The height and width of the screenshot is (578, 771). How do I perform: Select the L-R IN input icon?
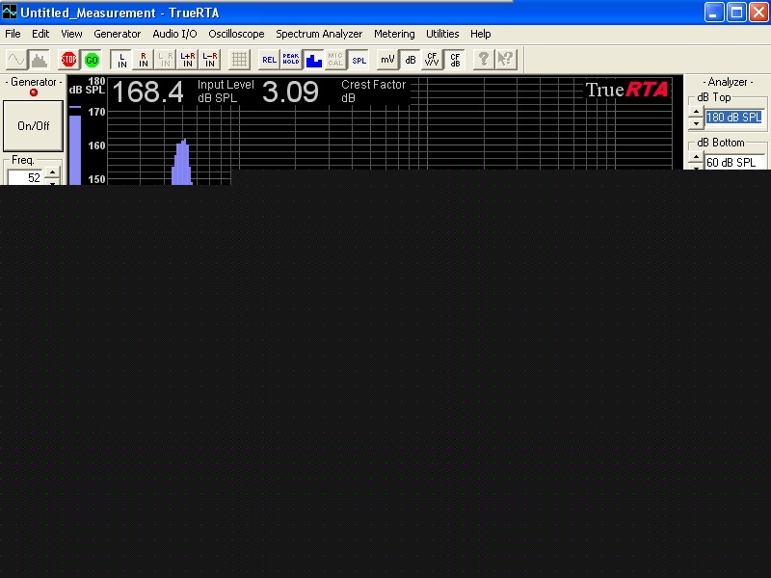point(210,60)
